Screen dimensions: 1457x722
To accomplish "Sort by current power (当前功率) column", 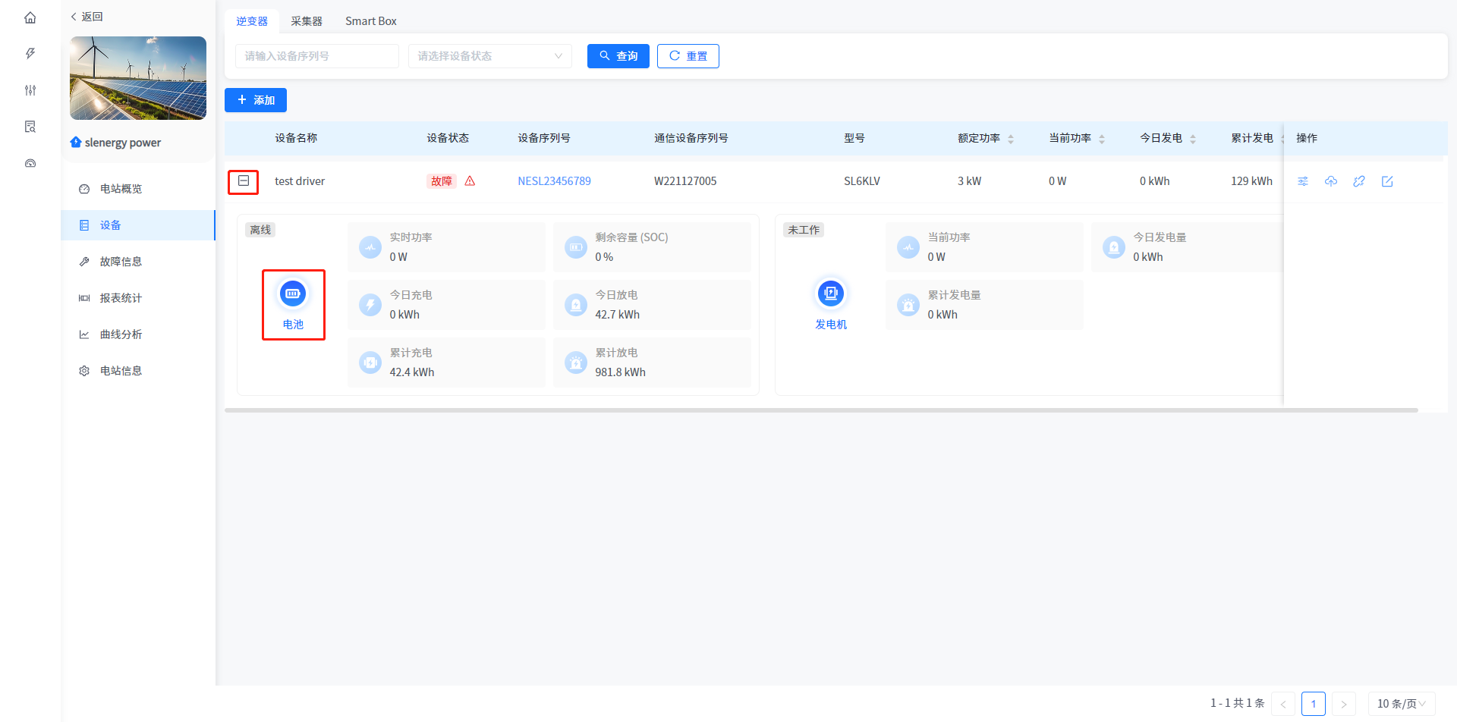I will point(1101,139).
